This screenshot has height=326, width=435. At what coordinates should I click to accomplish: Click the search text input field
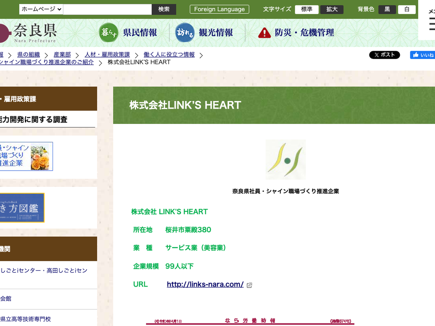coord(107,9)
